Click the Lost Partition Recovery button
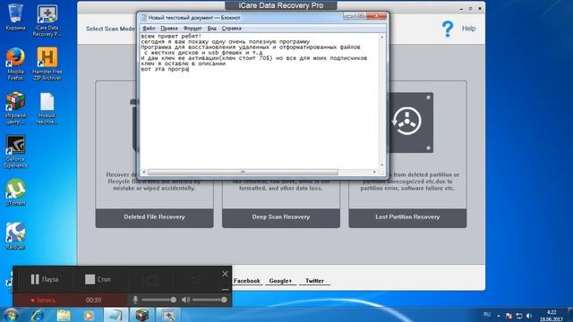The image size is (573, 322). point(407,217)
